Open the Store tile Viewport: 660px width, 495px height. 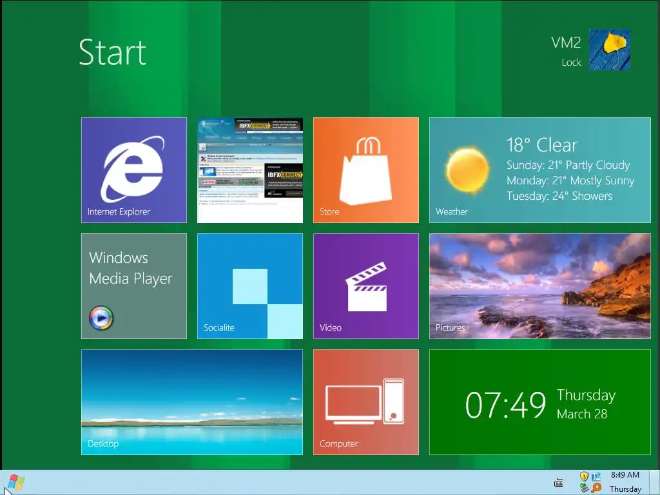pos(366,170)
